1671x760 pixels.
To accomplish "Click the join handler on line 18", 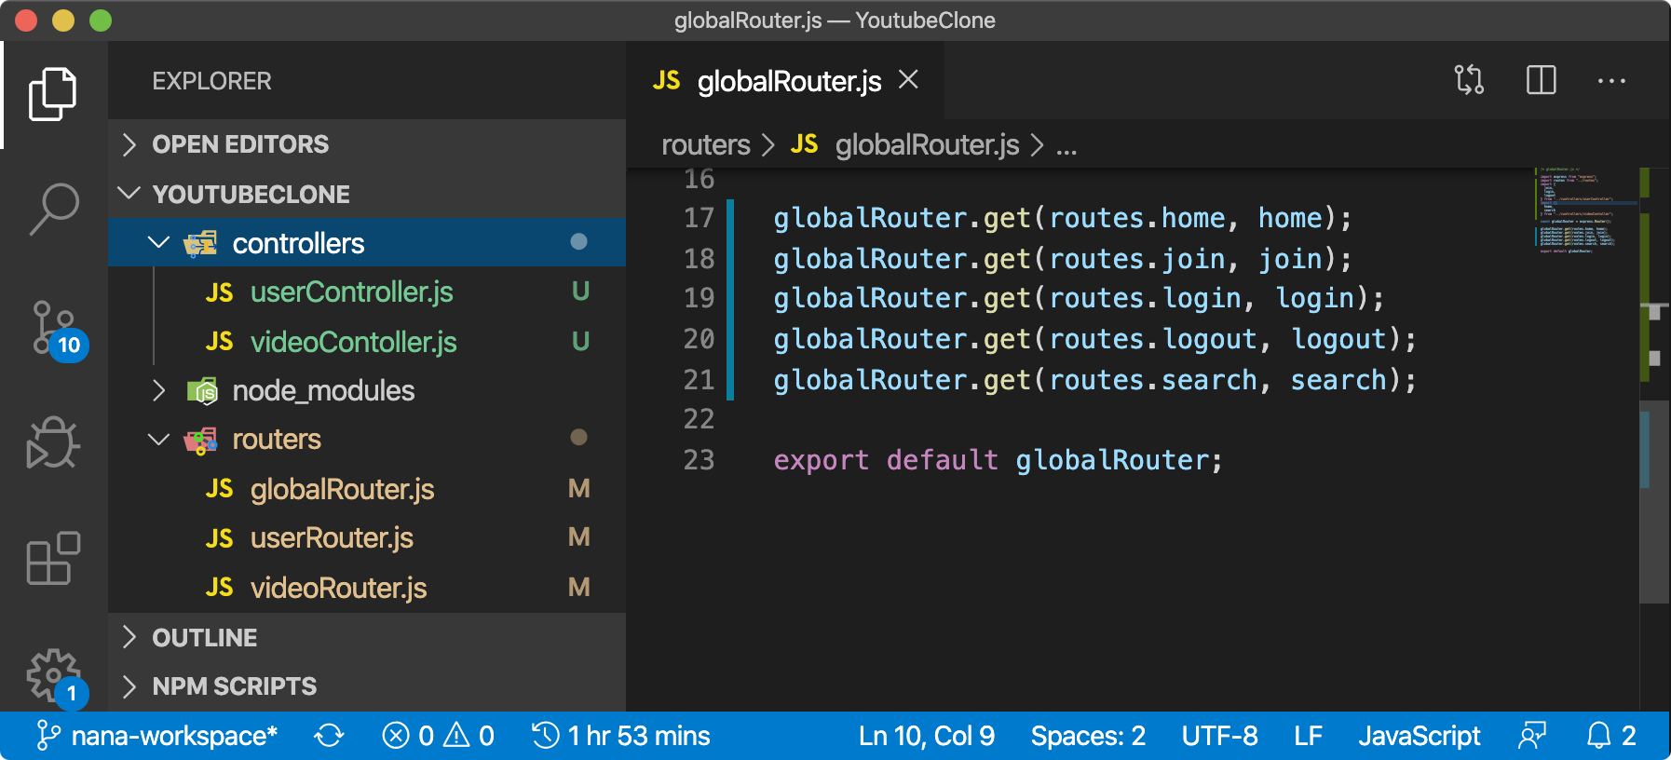I will [x=1291, y=259].
